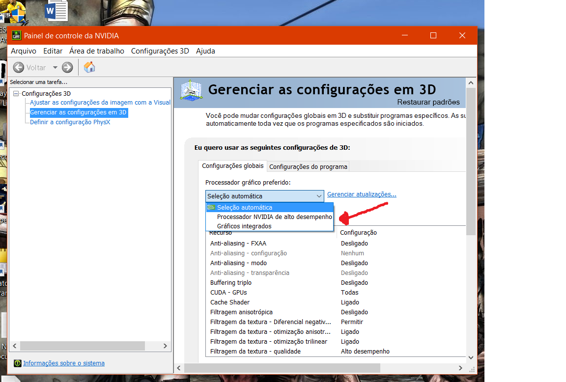
Task: Click the Todas value for CUDA - GPUs
Action: coord(349,293)
